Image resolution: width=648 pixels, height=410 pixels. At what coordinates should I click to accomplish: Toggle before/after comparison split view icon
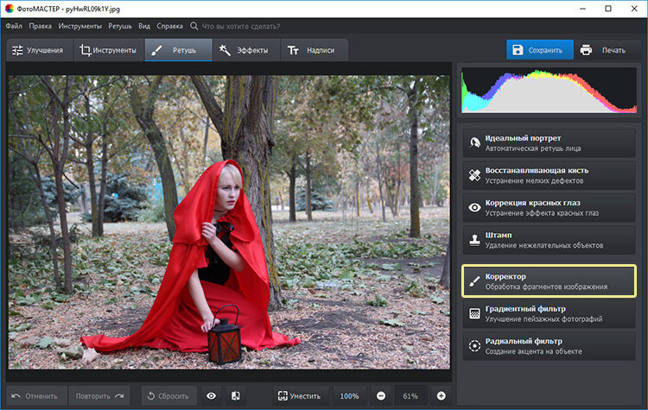[236, 396]
